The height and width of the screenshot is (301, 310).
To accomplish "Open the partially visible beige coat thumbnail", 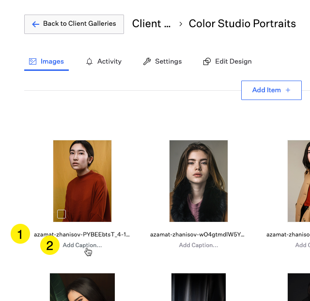I will (299, 181).
